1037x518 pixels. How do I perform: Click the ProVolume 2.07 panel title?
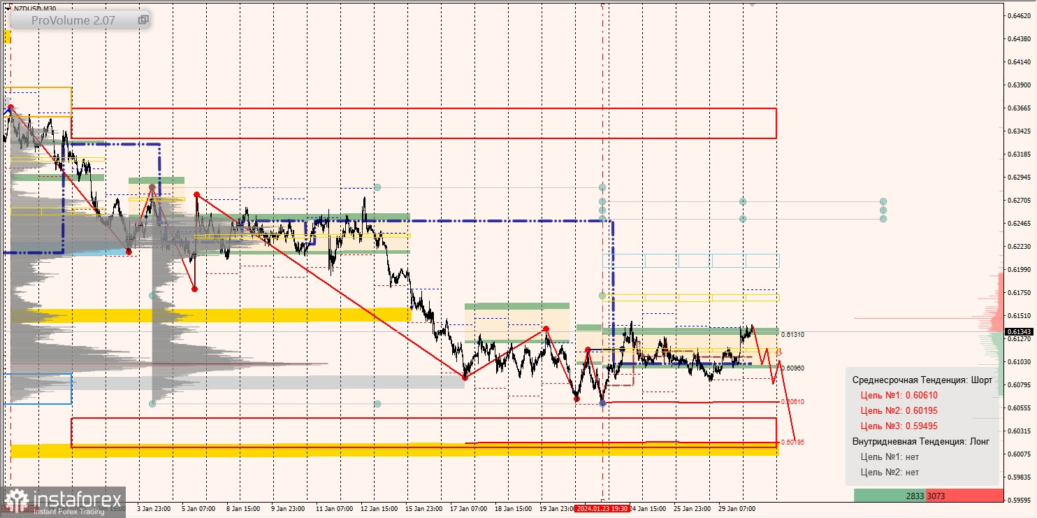pos(73,20)
